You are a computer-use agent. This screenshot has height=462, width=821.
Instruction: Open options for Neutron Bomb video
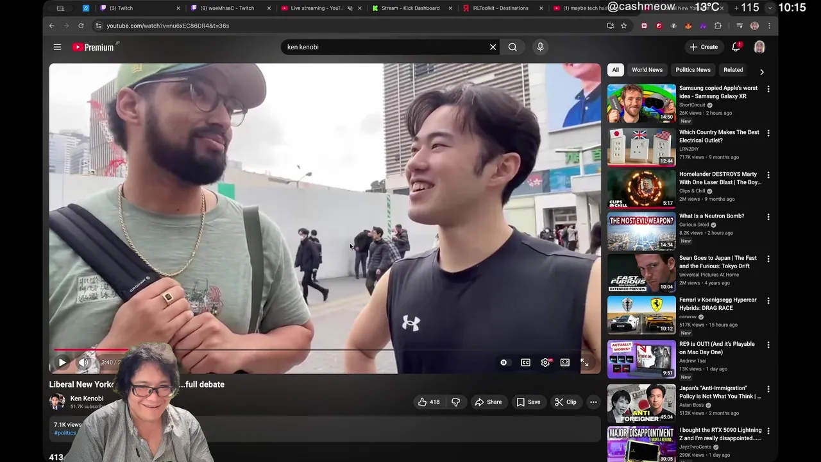[768, 217]
